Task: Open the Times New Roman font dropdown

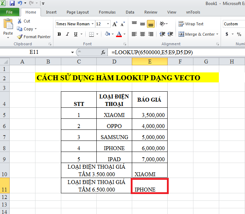Action: (92, 24)
